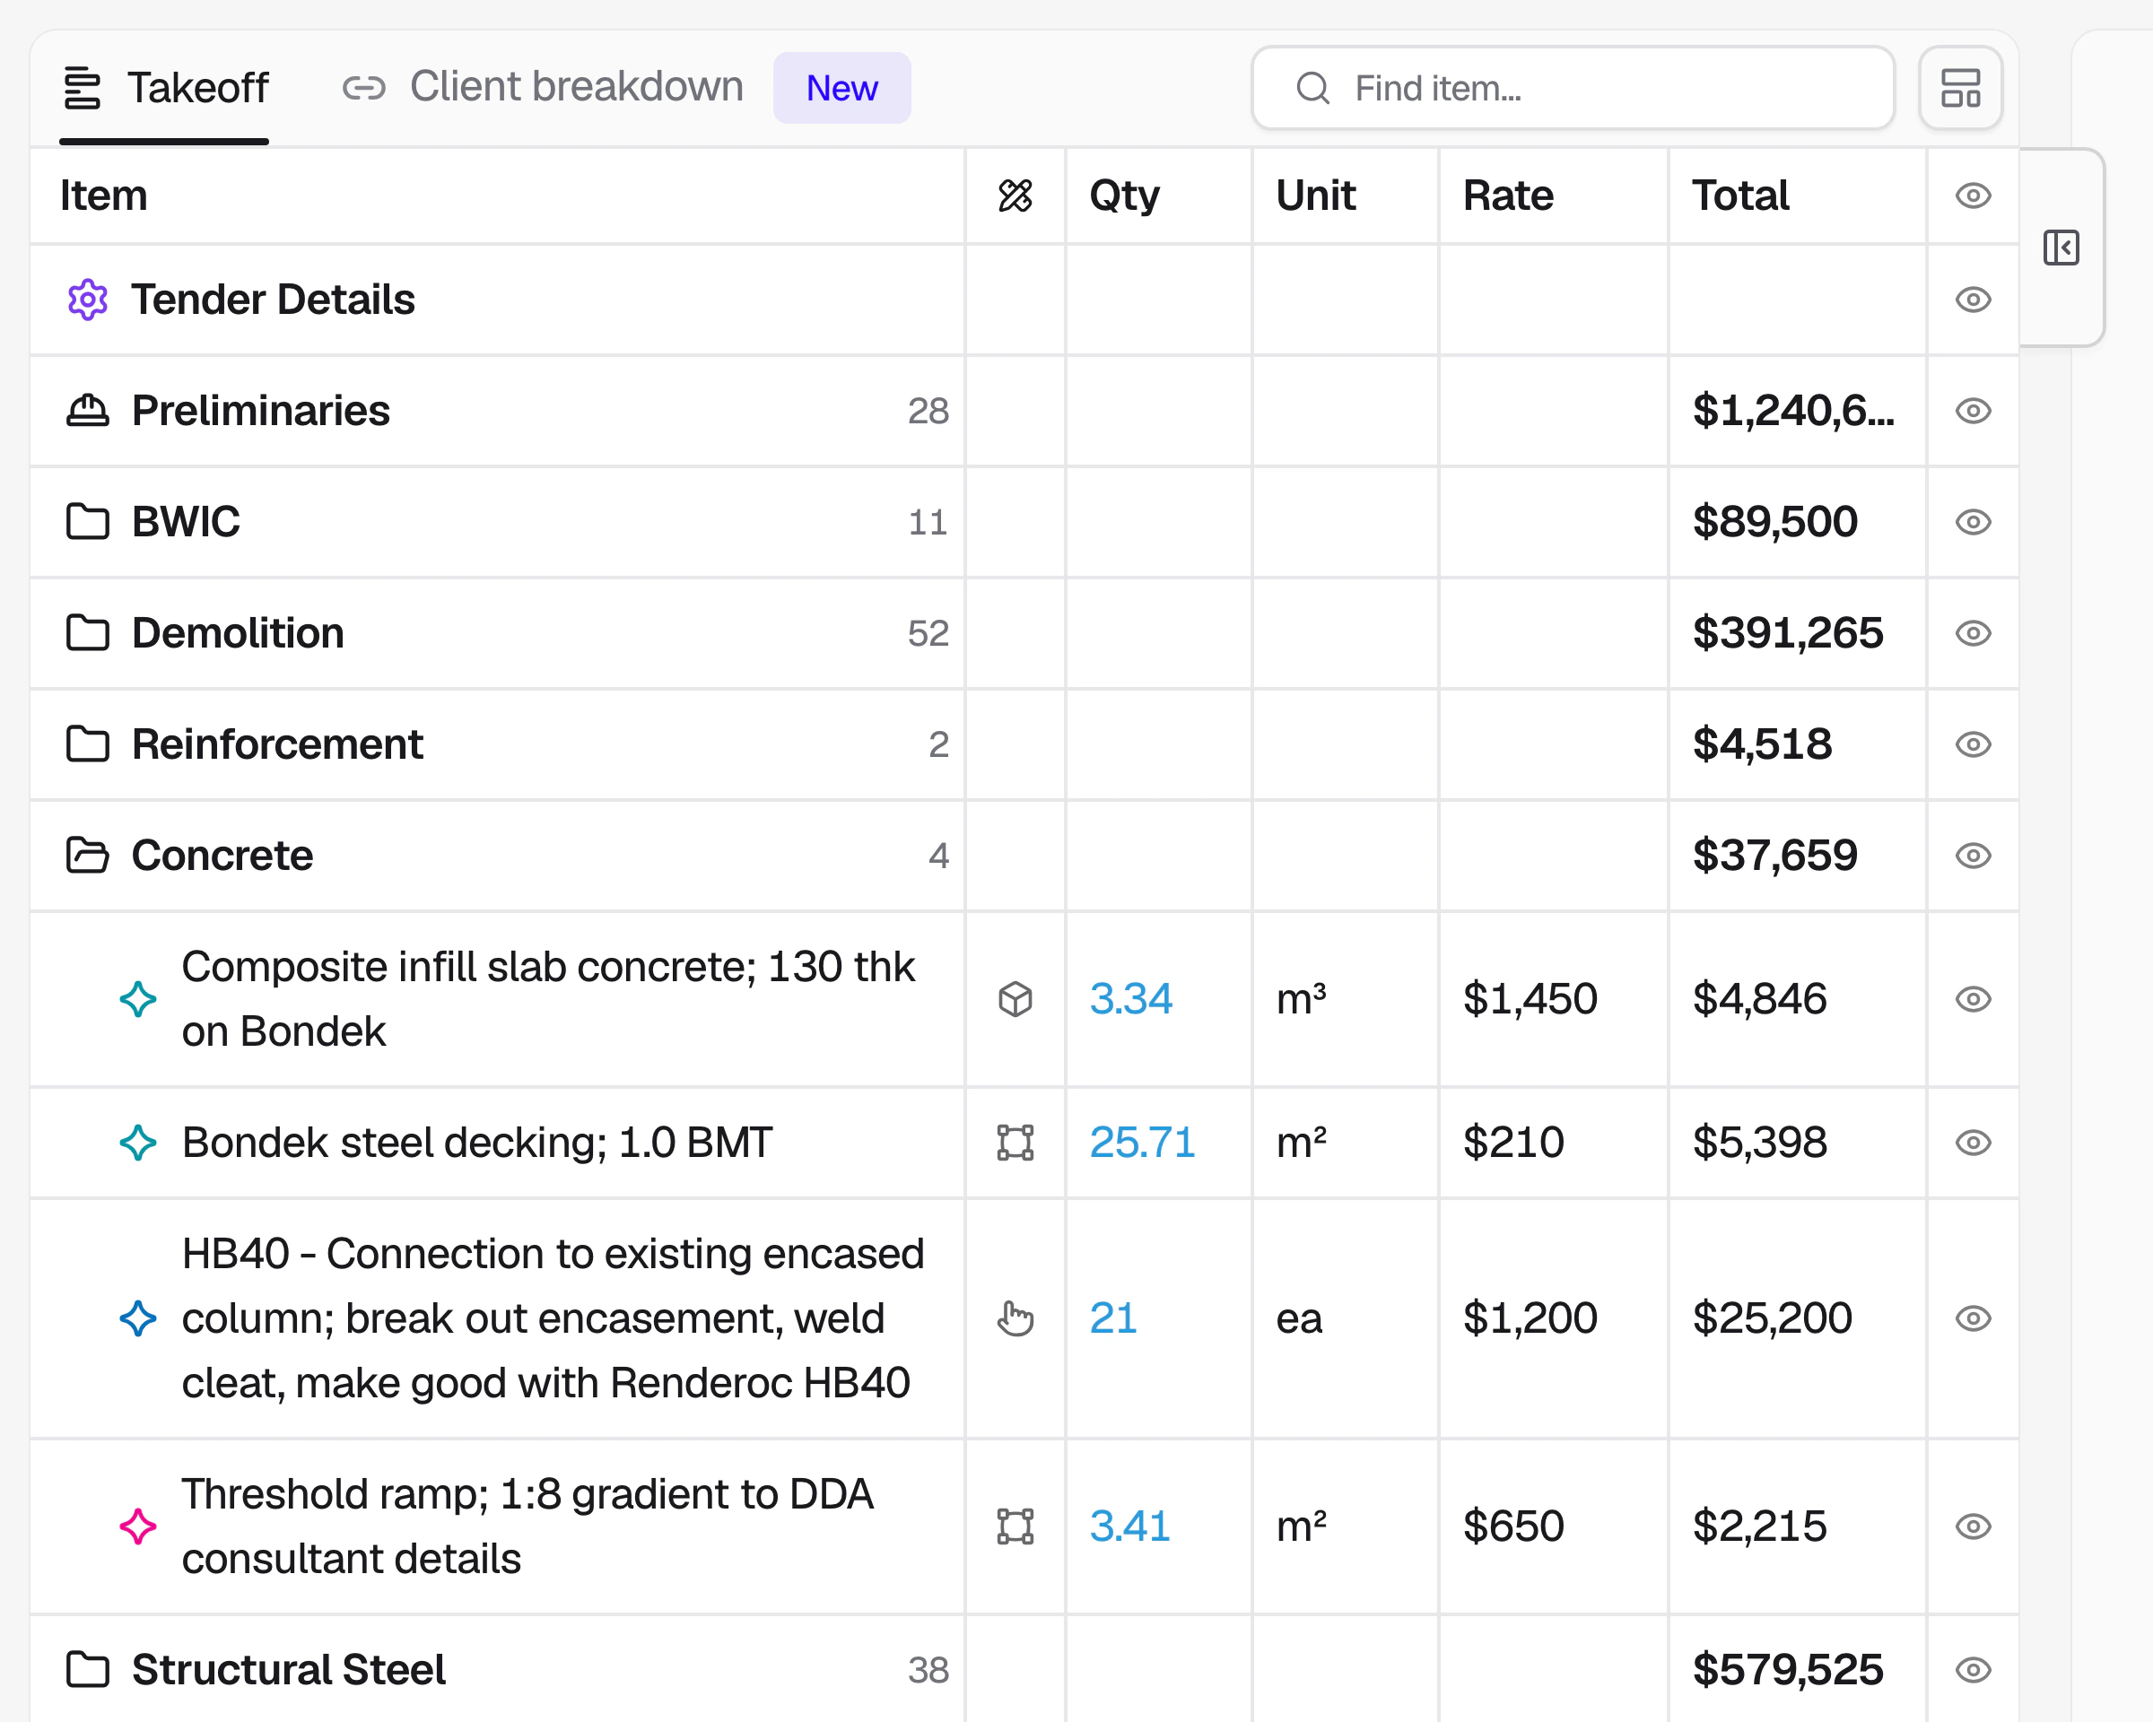Click quantity 3.41 for Threshold ramp
Viewport: 2153px width, 1722px height.
(1129, 1526)
